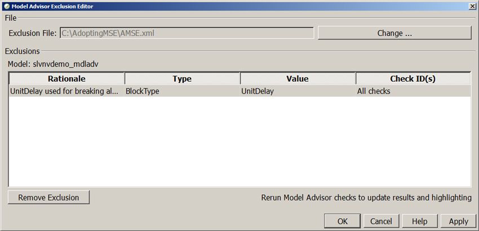Remove the selected exclusion
Image resolution: width=479 pixels, height=231 pixels.
(48, 198)
